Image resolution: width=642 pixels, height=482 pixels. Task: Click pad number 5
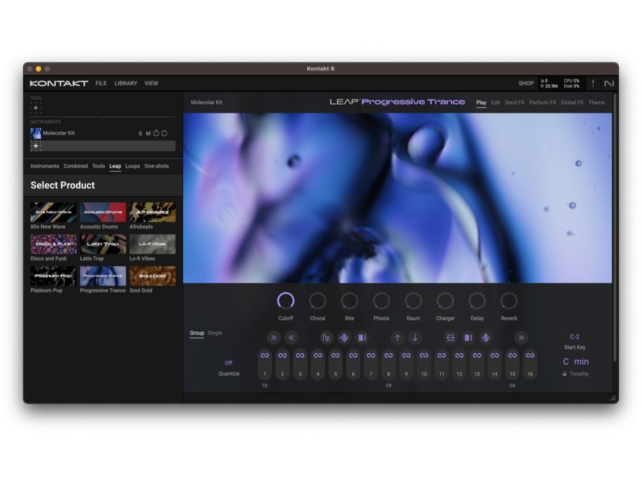(x=336, y=365)
